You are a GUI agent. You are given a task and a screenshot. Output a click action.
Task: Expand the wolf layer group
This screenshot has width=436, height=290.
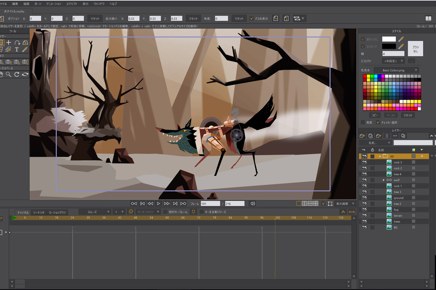click(x=384, y=180)
